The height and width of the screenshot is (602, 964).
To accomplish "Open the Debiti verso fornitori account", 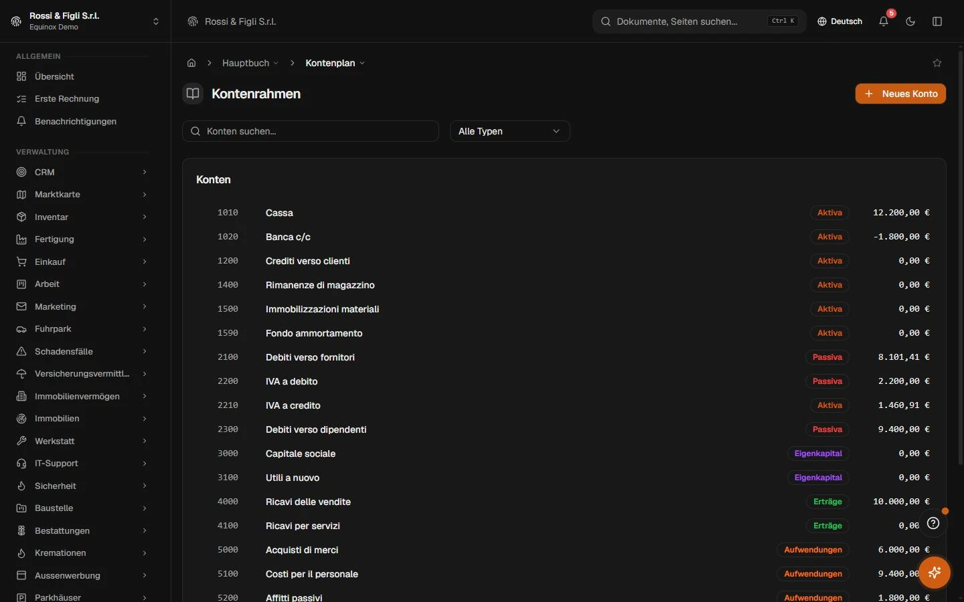I will pyautogui.click(x=564, y=357).
